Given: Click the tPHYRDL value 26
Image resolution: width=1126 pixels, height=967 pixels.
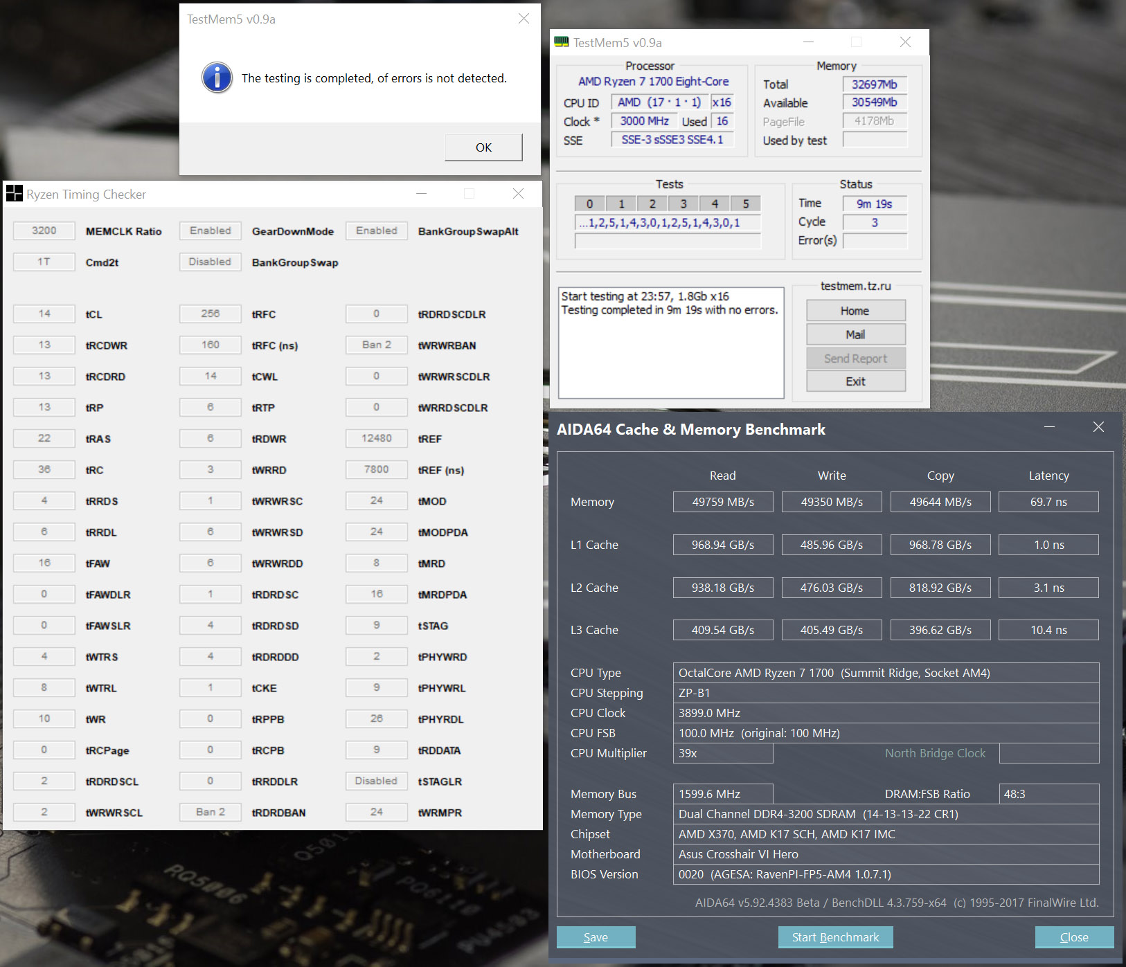Looking at the screenshot, I should click(377, 719).
